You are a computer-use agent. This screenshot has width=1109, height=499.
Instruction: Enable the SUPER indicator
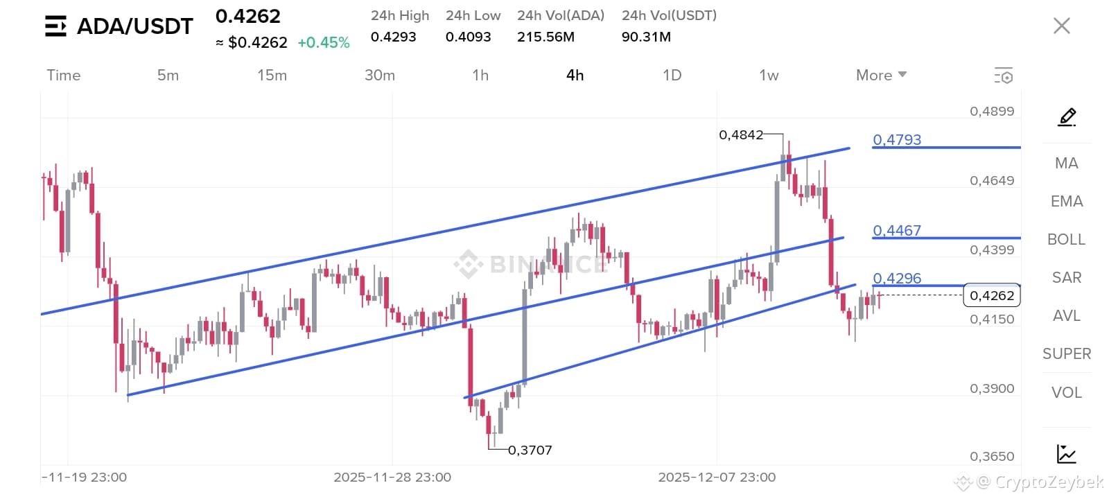click(x=1066, y=354)
